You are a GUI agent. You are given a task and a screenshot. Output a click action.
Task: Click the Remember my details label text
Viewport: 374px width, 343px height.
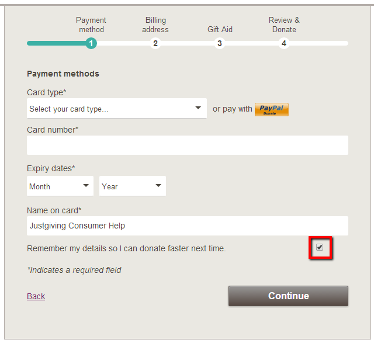[x=126, y=248]
